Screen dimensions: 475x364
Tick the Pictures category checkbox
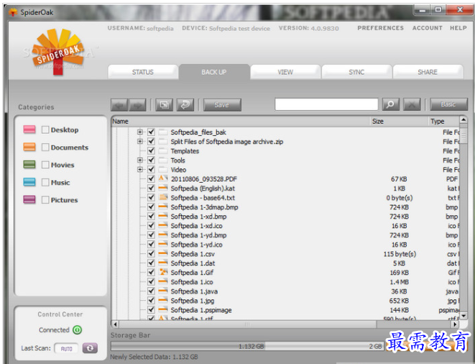45,200
